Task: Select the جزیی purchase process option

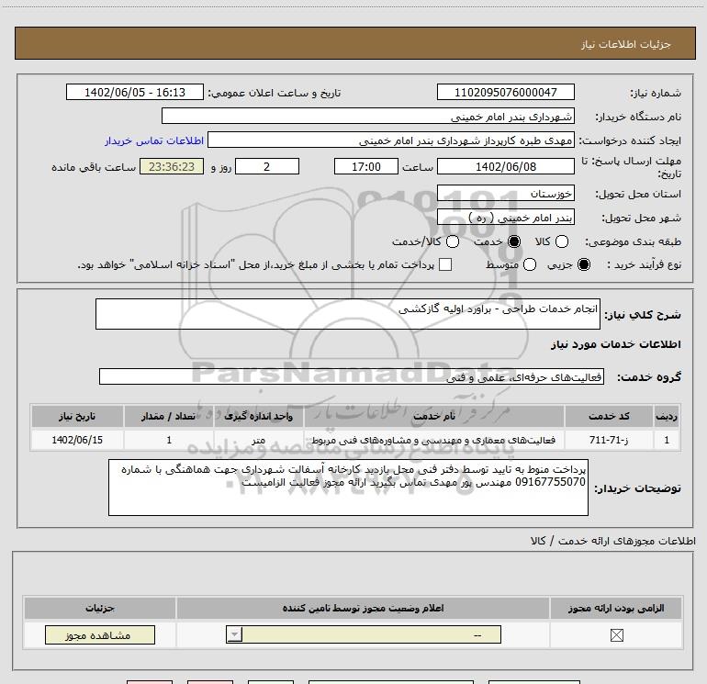Action: point(584,264)
